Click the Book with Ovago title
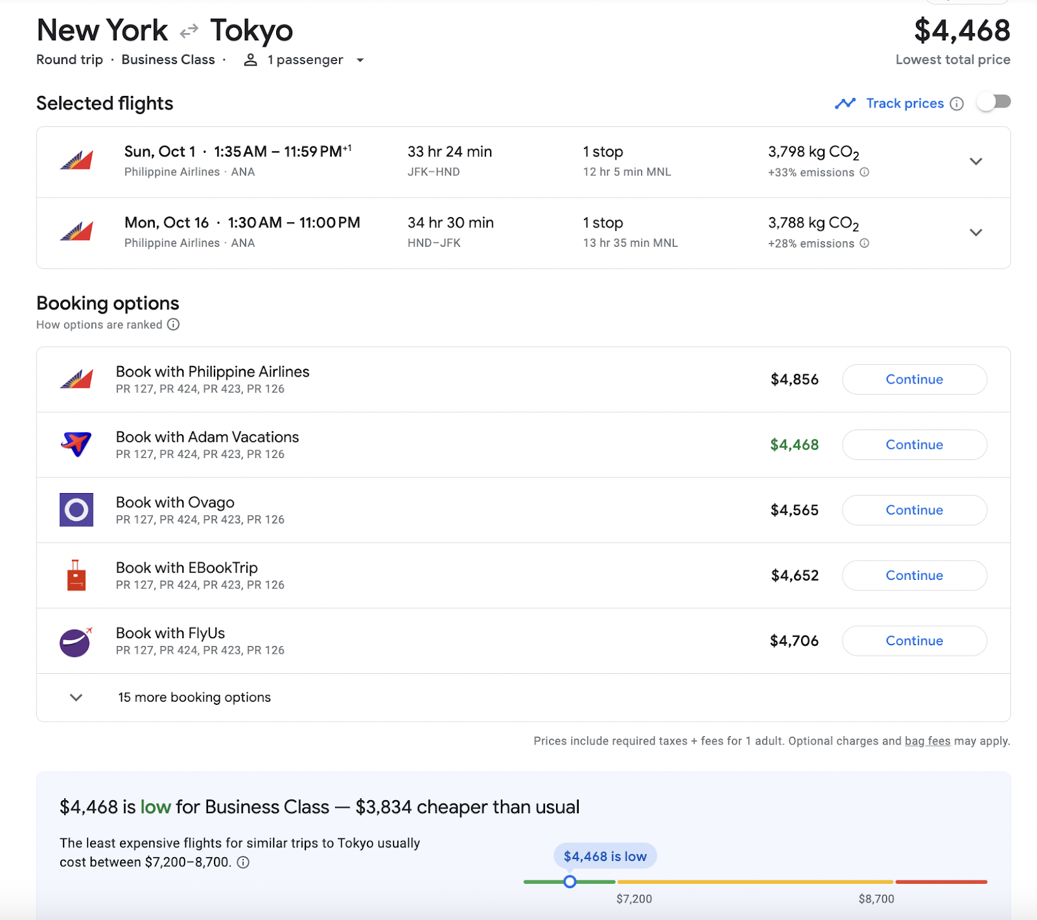Screen dimensions: 1037x920 [x=175, y=503]
